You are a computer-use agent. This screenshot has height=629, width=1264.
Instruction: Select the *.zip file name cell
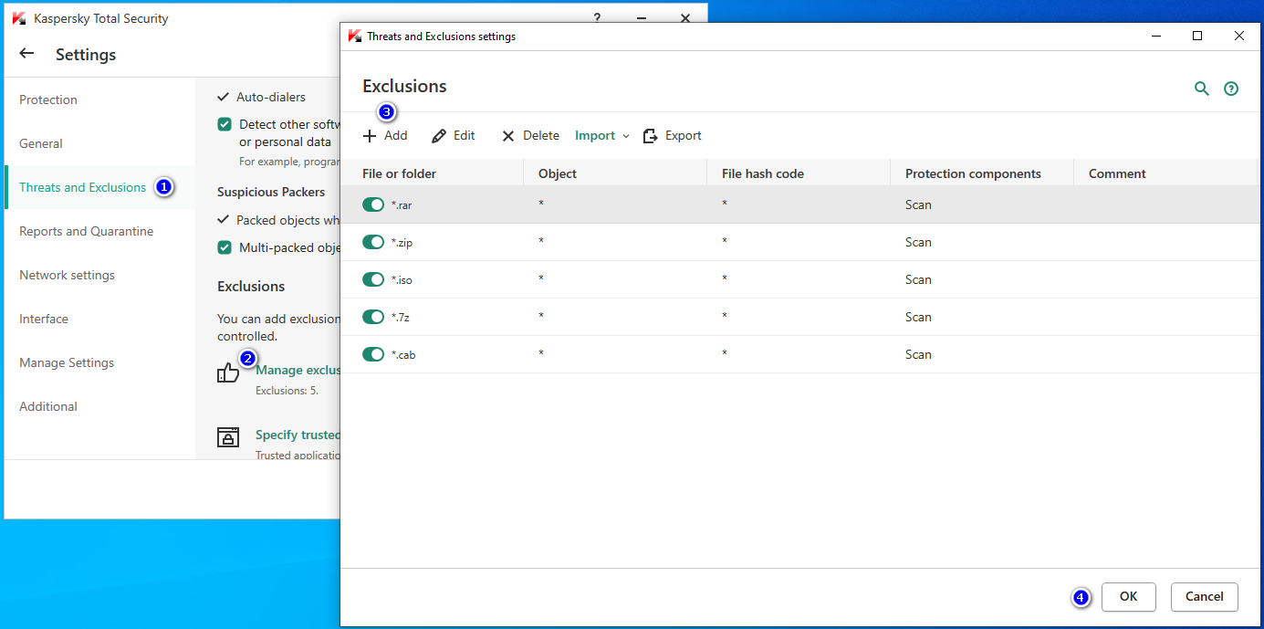[x=402, y=243]
